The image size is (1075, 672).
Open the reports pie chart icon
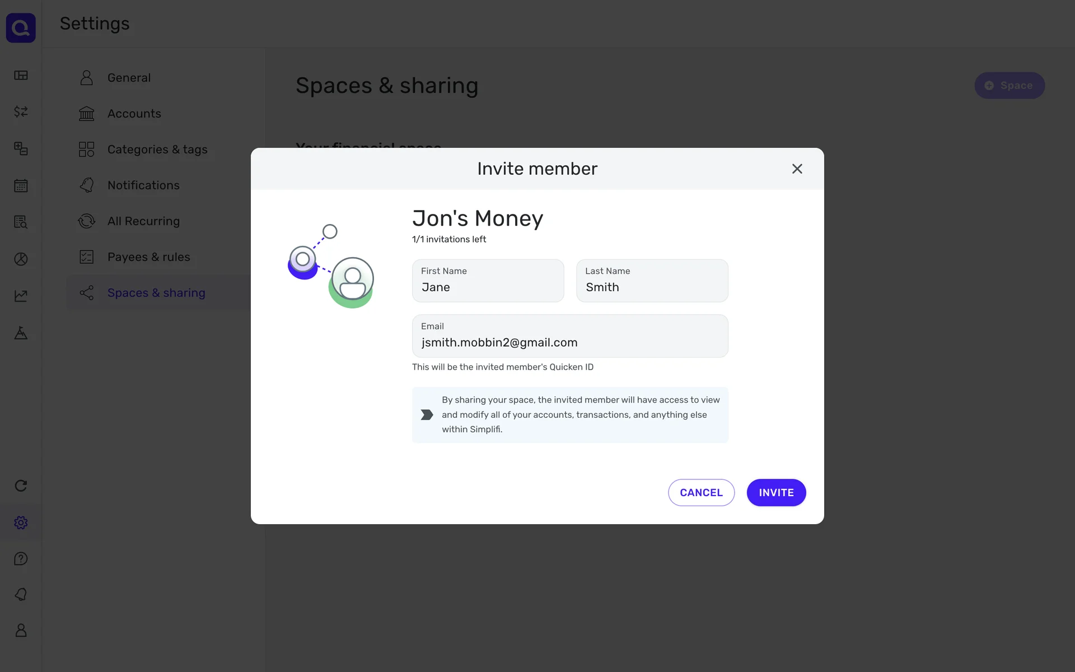tap(21, 259)
